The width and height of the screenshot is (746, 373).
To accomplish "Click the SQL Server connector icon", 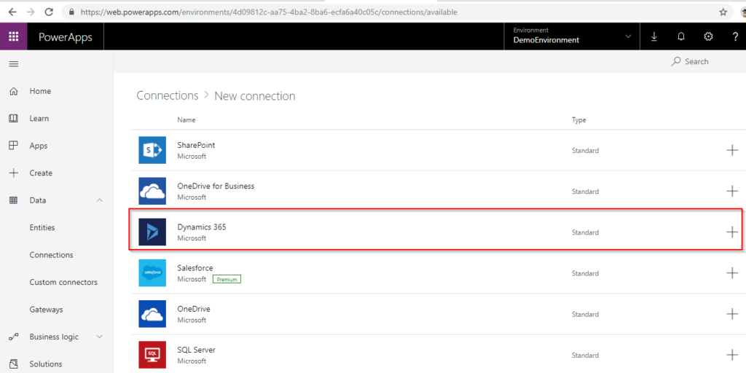I will click(x=152, y=355).
